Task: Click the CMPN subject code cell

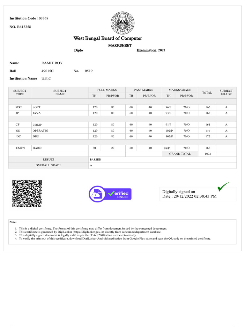Action: point(20,148)
